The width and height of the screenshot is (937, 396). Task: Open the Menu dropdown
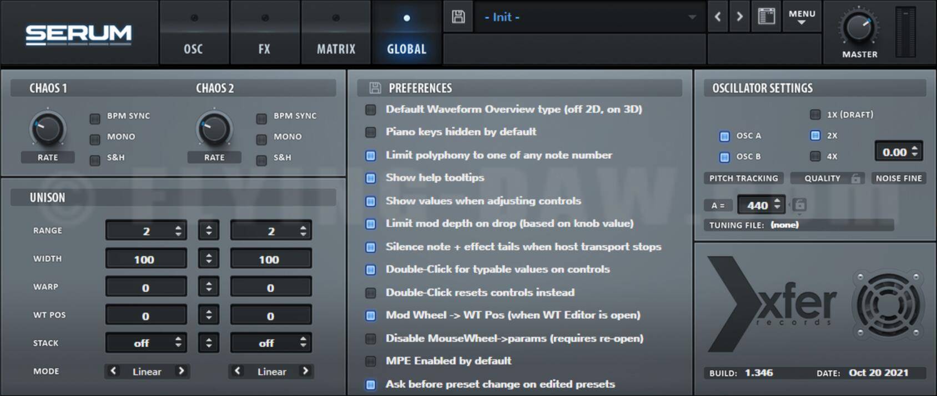point(802,17)
